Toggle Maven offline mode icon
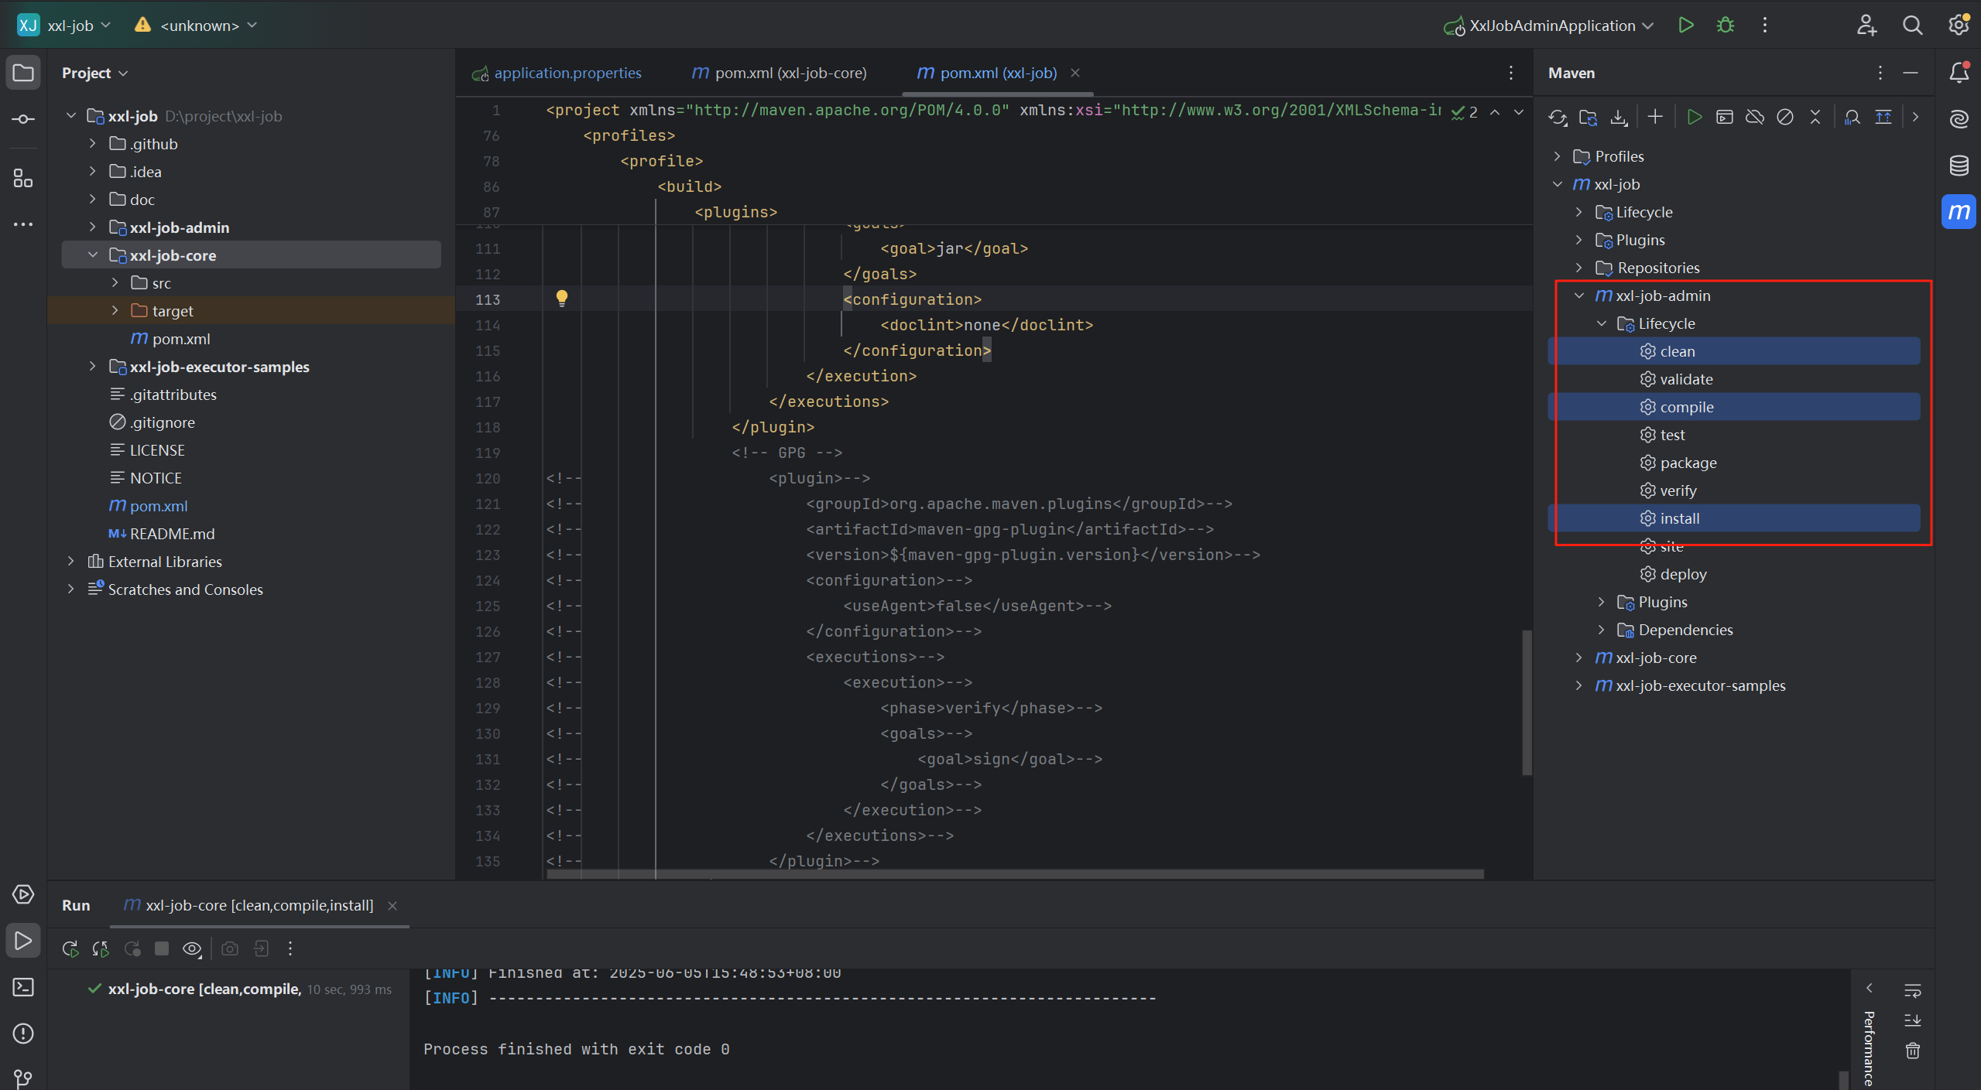 coord(1755,117)
